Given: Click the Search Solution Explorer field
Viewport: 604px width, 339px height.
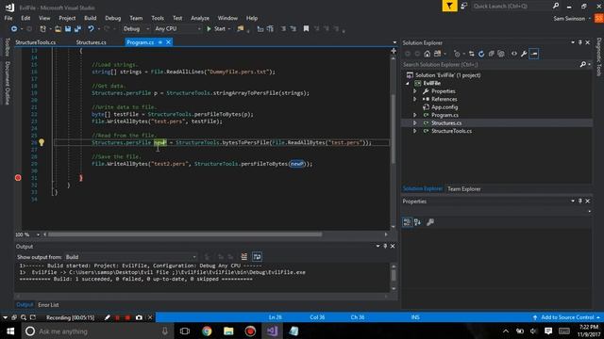Looking at the screenshot, I should [x=490, y=65].
